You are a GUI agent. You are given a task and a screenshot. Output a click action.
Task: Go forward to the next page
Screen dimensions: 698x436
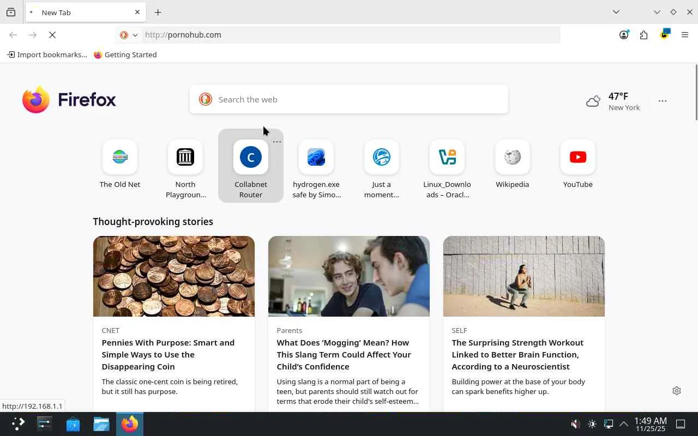33,35
